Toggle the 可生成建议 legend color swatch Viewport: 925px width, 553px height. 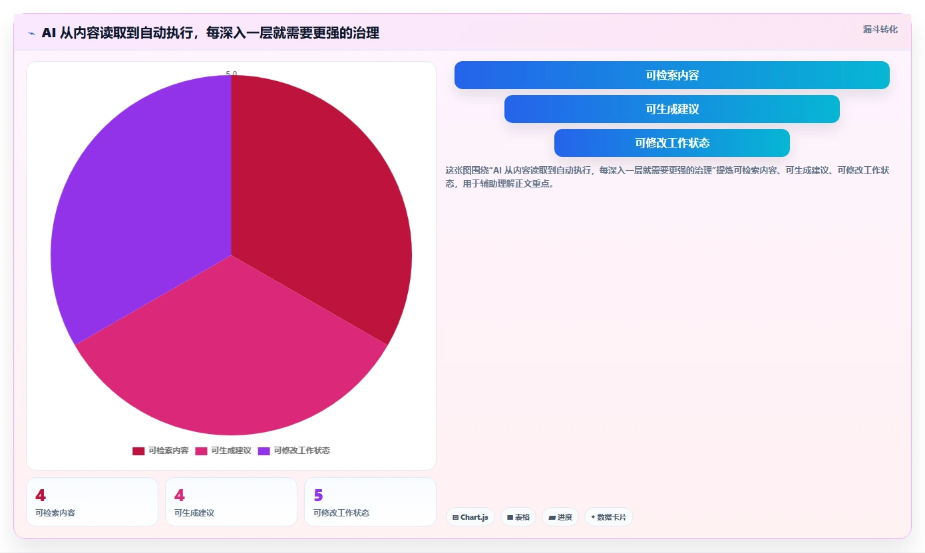[201, 451]
